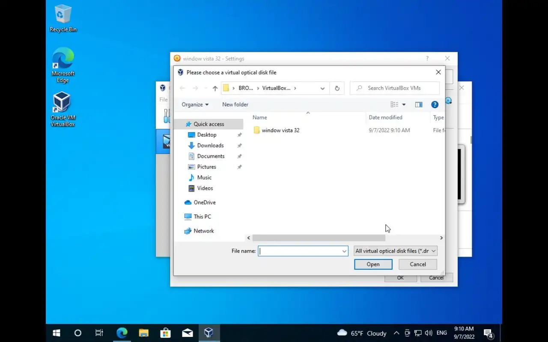This screenshot has height=342, width=548.
Task: Sort by the Type column
Action: tap(438, 117)
